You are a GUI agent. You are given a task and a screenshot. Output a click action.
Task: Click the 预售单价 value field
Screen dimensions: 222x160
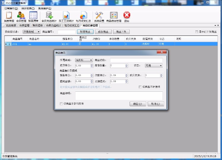pos(83,75)
